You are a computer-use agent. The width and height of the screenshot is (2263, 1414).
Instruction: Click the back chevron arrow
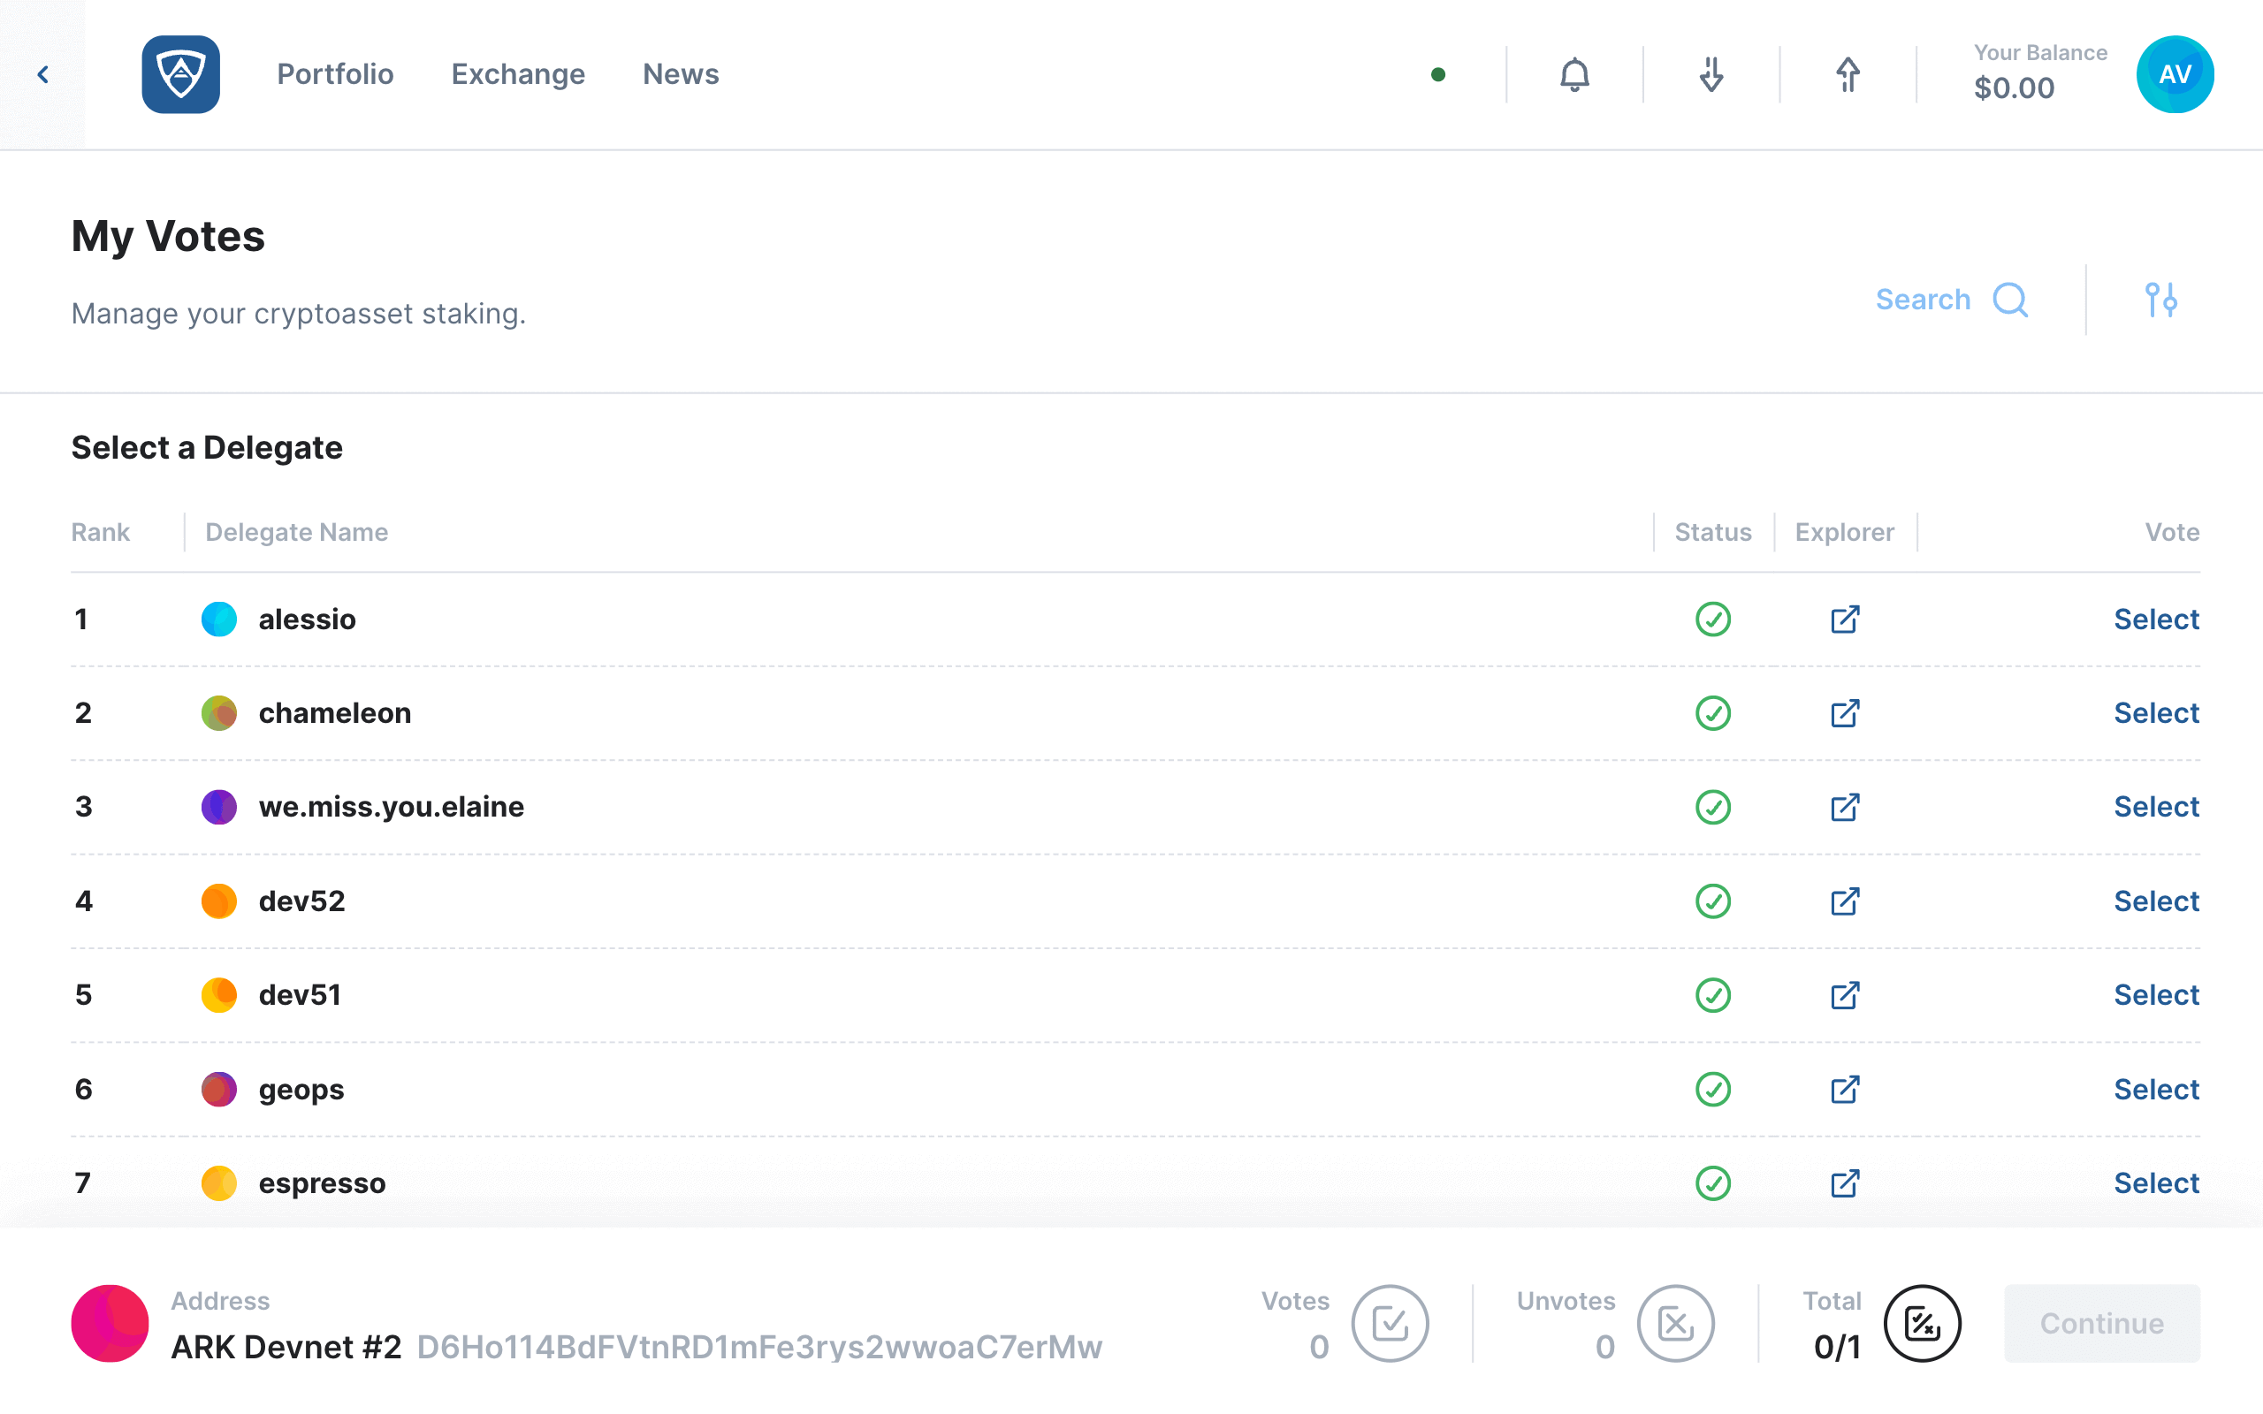tap(43, 75)
